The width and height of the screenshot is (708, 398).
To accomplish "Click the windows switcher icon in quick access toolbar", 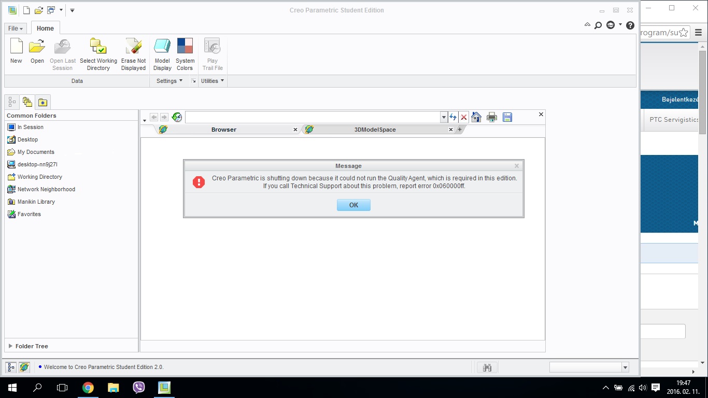I will tap(51, 10).
